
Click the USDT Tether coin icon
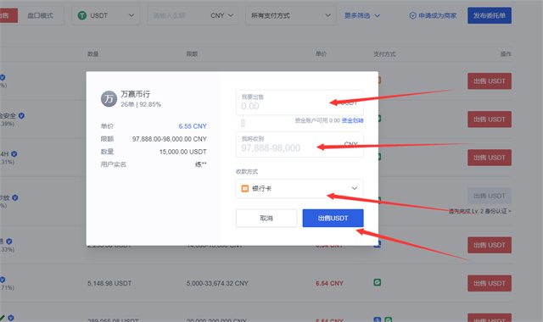coord(82,15)
